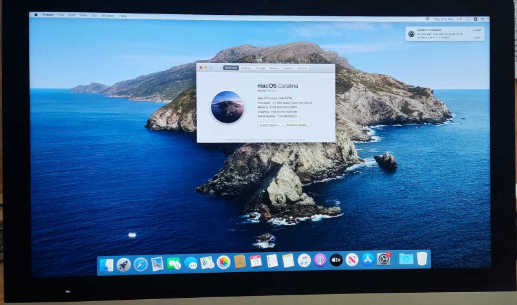Launch Music app from Dock
The height and width of the screenshot is (305, 517).
(x=304, y=261)
